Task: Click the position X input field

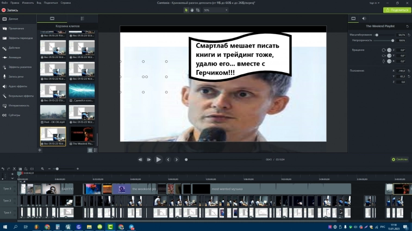Action: 401,71
